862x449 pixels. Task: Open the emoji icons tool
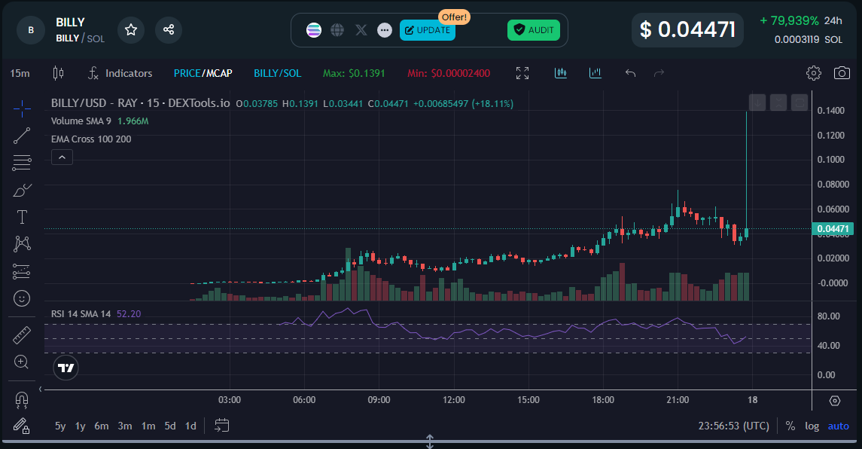22,298
